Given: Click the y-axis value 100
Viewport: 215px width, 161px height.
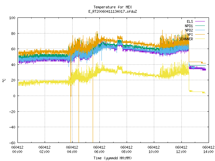Looking at the screenshot, I should click(x=12, y=18).
